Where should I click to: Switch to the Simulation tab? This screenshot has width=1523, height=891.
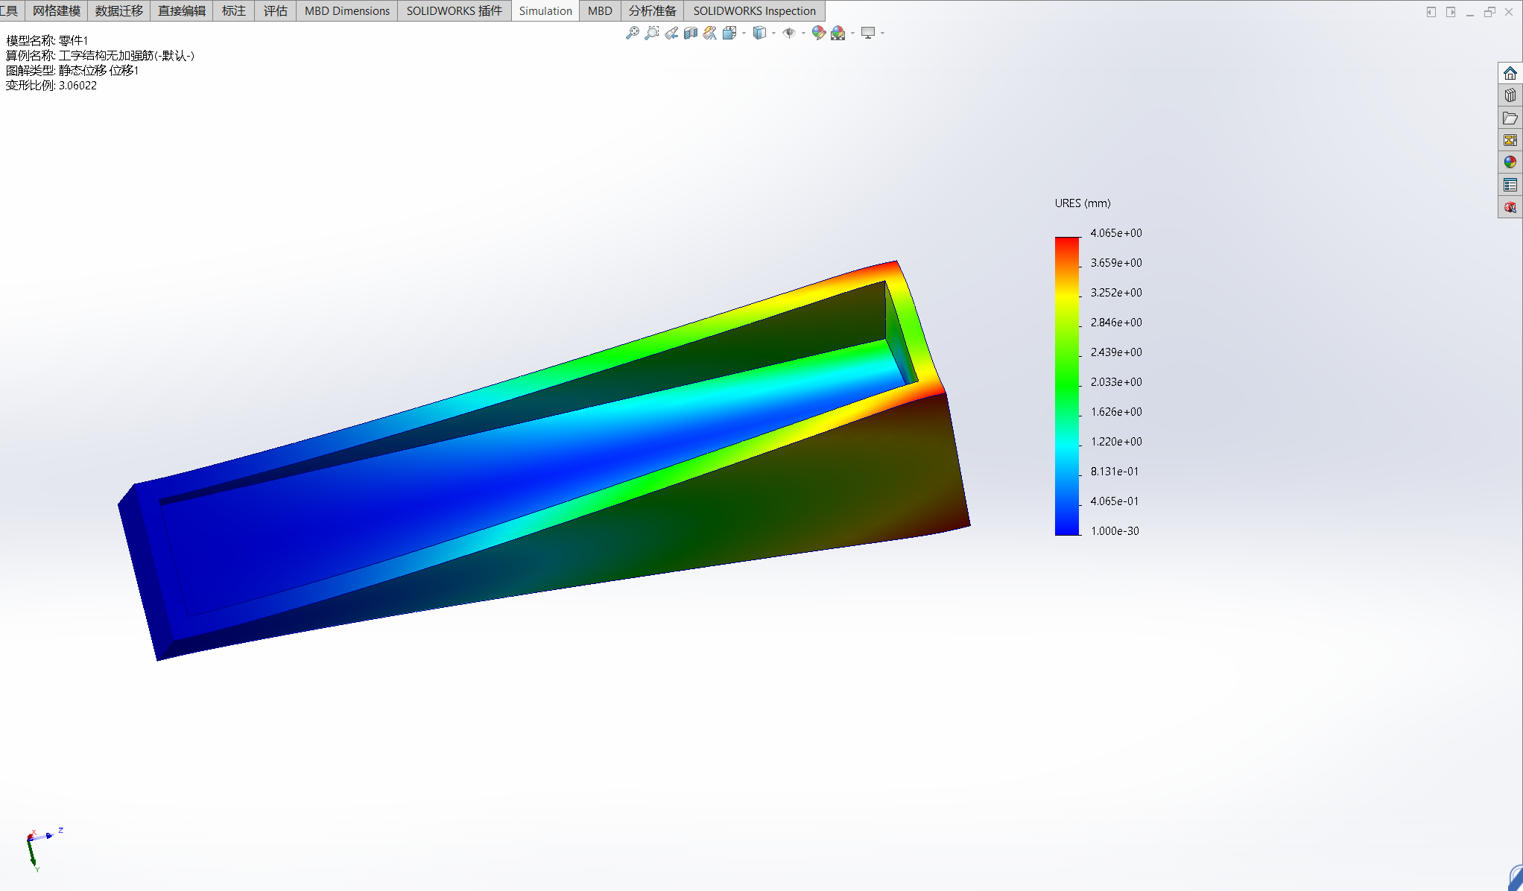[545, 10]
